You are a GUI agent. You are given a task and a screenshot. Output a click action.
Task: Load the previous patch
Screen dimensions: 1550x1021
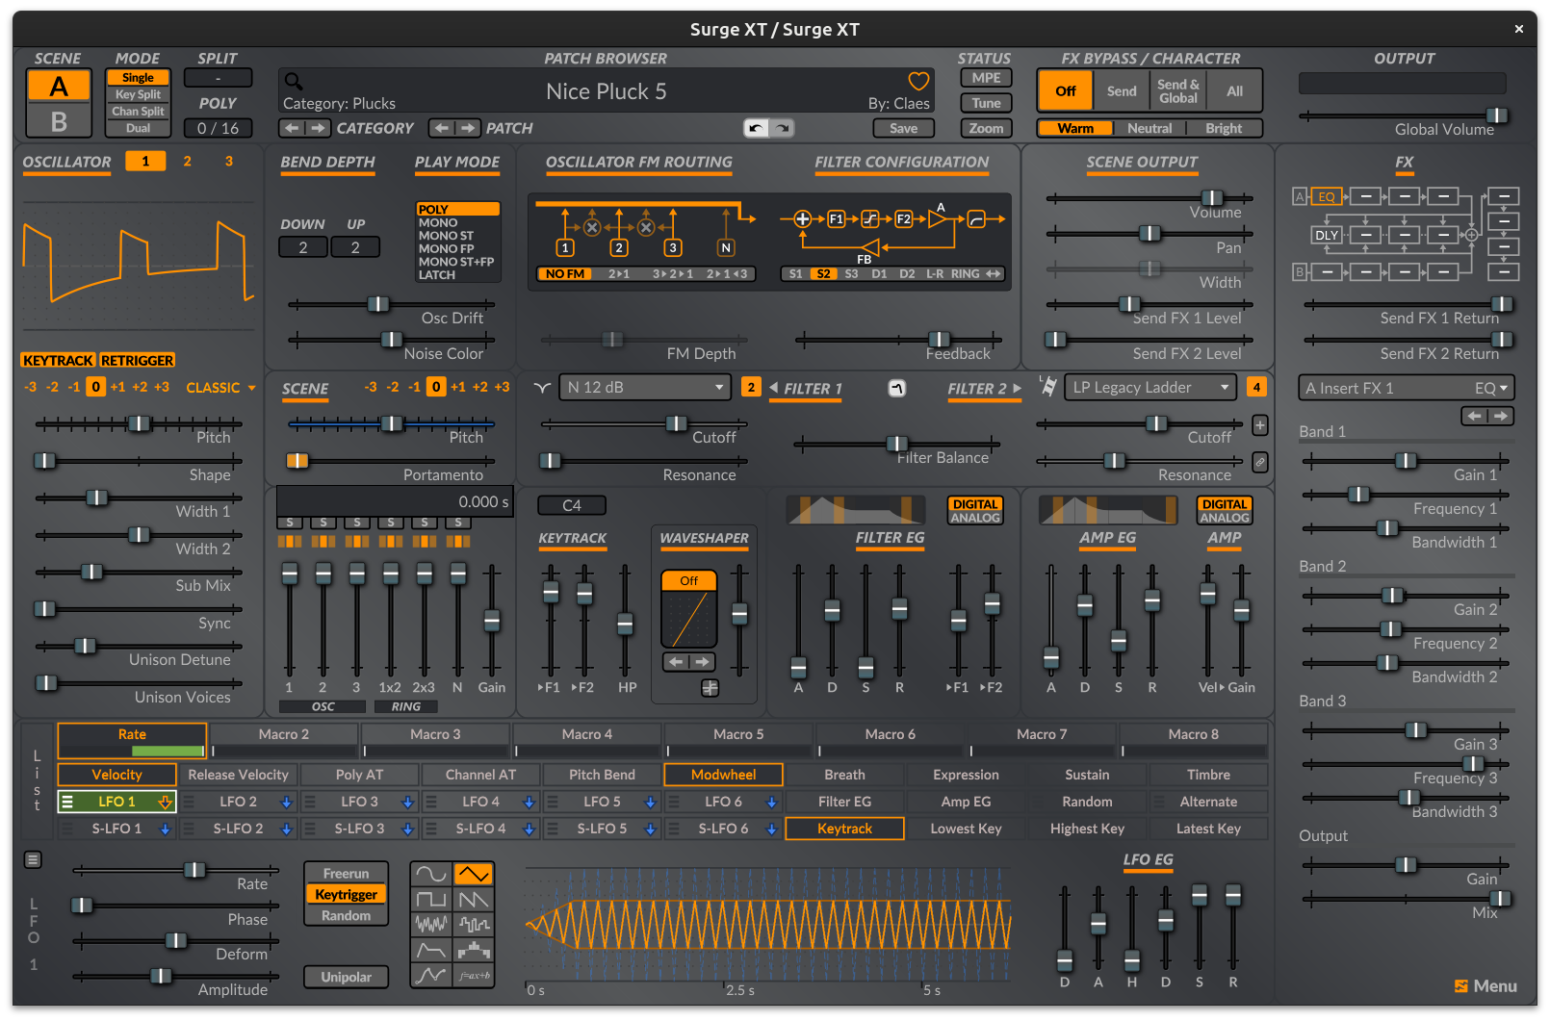pyautogui.click(x=442, y=128)
